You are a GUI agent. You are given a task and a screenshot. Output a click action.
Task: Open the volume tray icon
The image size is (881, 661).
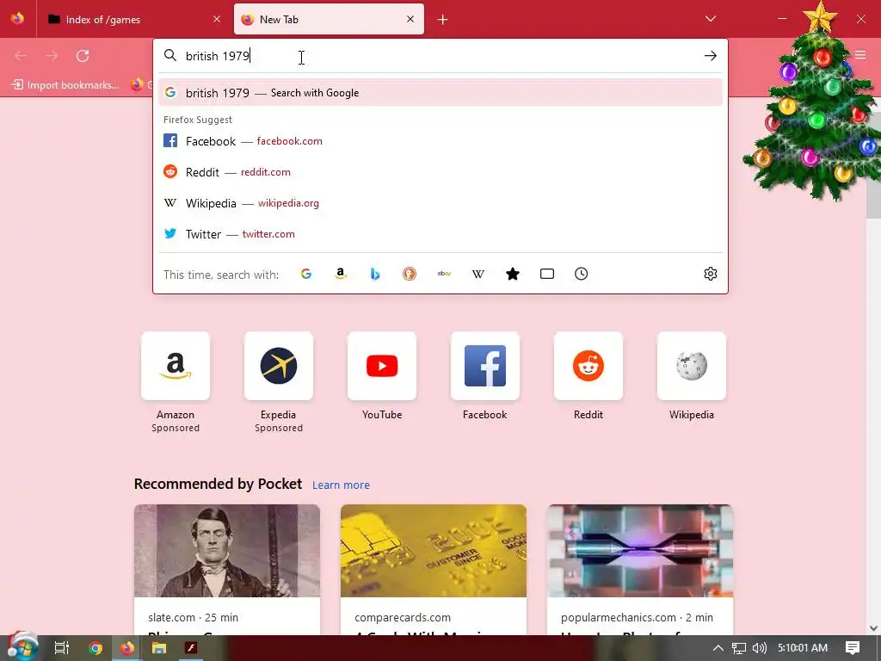(x=759, y=648)
